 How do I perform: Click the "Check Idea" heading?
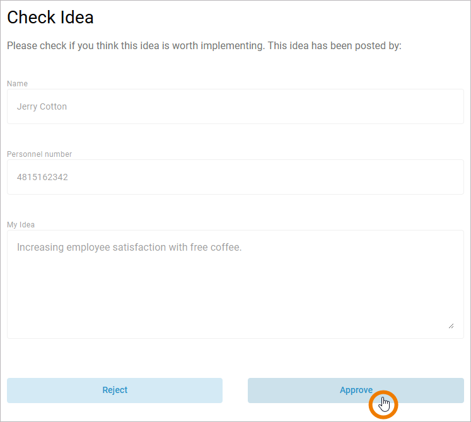(50, 18)
